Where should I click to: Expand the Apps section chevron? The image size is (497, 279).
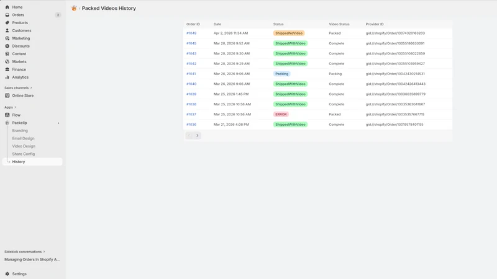[x=15, y=107]
